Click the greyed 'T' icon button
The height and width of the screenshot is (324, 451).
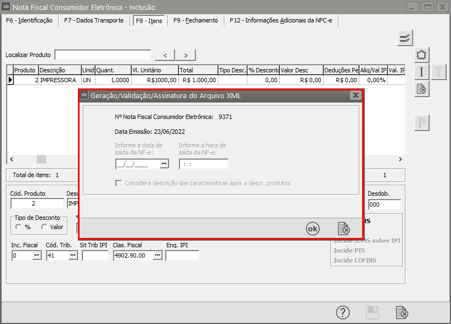pyautogui.click(x=438, y=72)
